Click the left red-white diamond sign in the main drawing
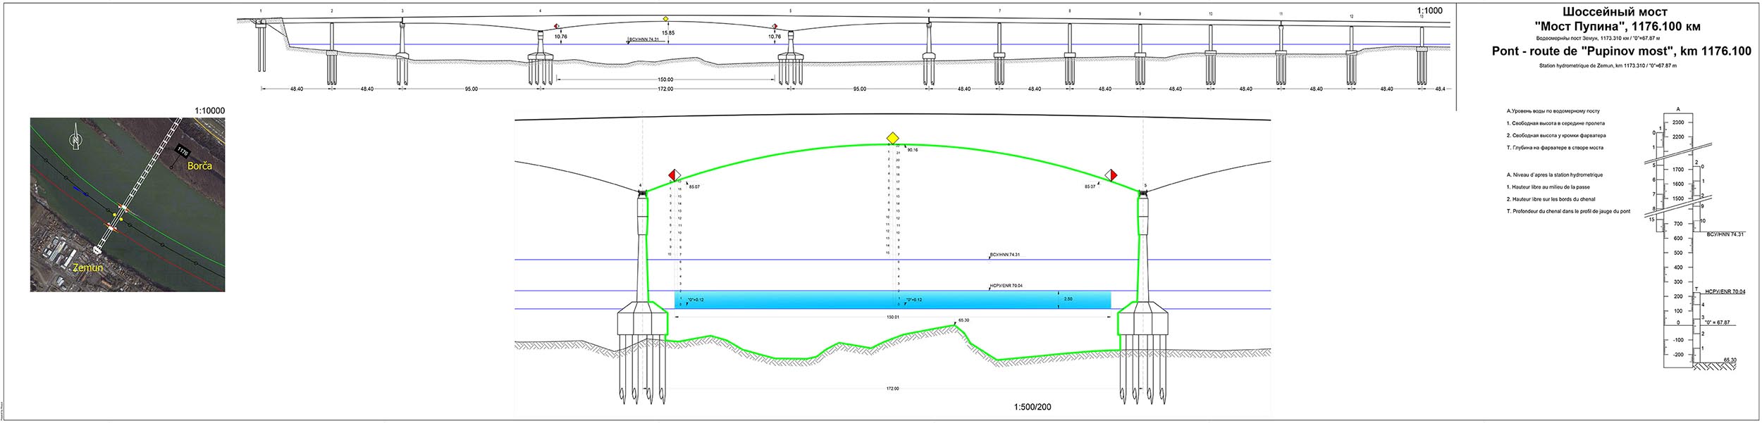Viewport: 1762px width, 423px height. click(673, 175)
